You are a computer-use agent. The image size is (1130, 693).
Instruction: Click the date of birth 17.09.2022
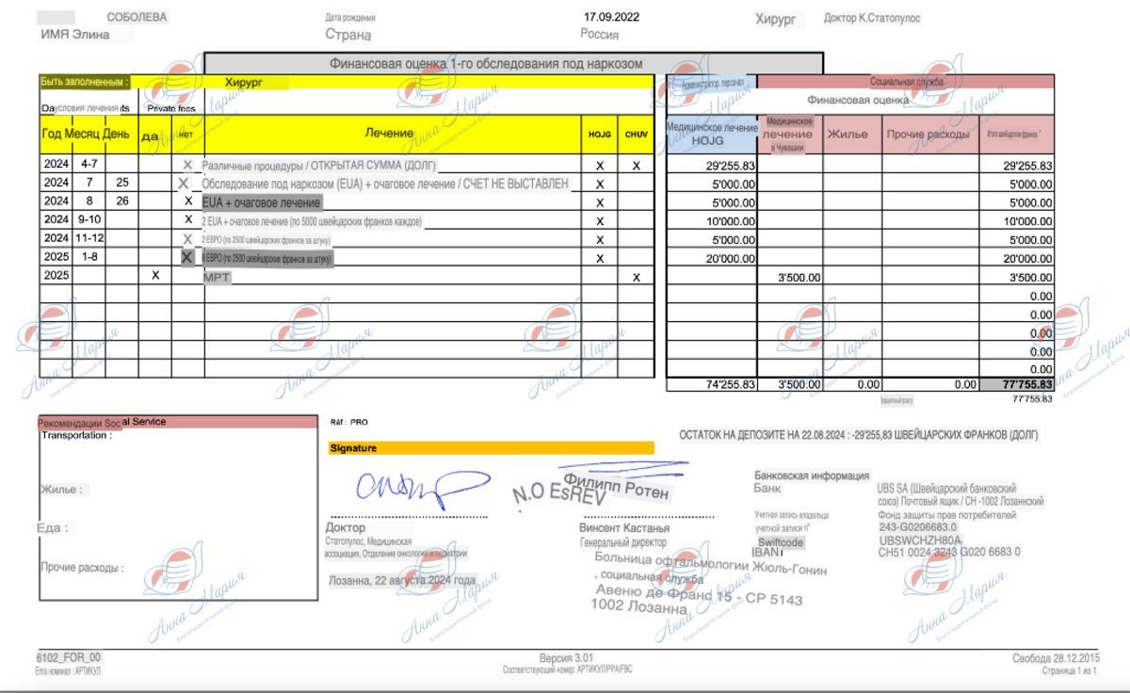(x=611, y=17)
